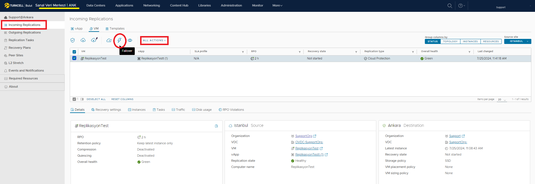
Task: Click the selected-count checkbox in table footer
Action: pyautogui.click(x=74, y=99)
